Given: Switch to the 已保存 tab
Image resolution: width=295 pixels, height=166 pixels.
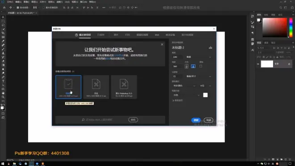Looking at the screenshot, I should click(x=101, y=35).
